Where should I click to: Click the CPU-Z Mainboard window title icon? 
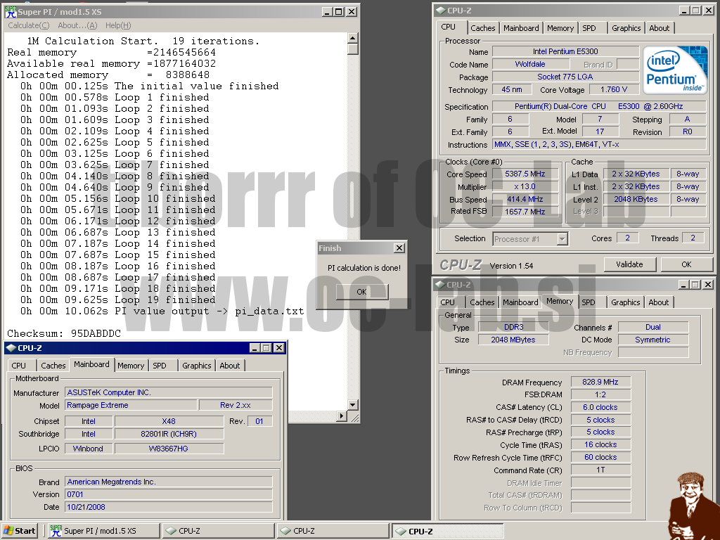pos(11,347)
